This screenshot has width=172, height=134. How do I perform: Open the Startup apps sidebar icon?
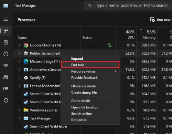(x=6, y=66)
